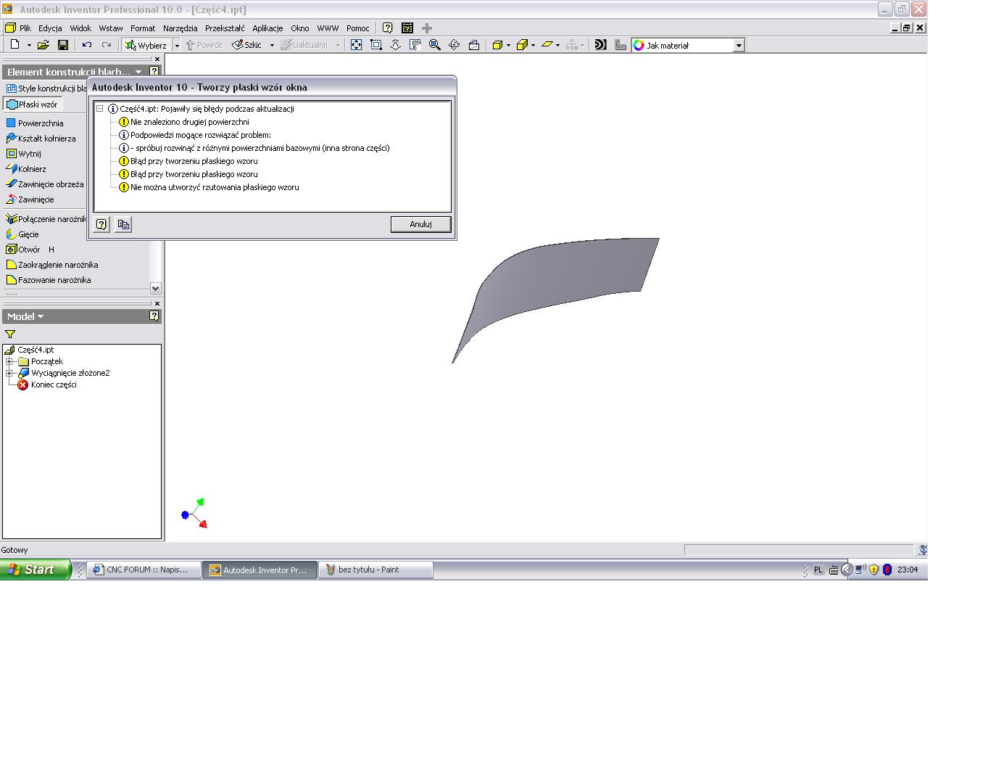
Task: Redo the last undone action
Action: click(107, 45)
